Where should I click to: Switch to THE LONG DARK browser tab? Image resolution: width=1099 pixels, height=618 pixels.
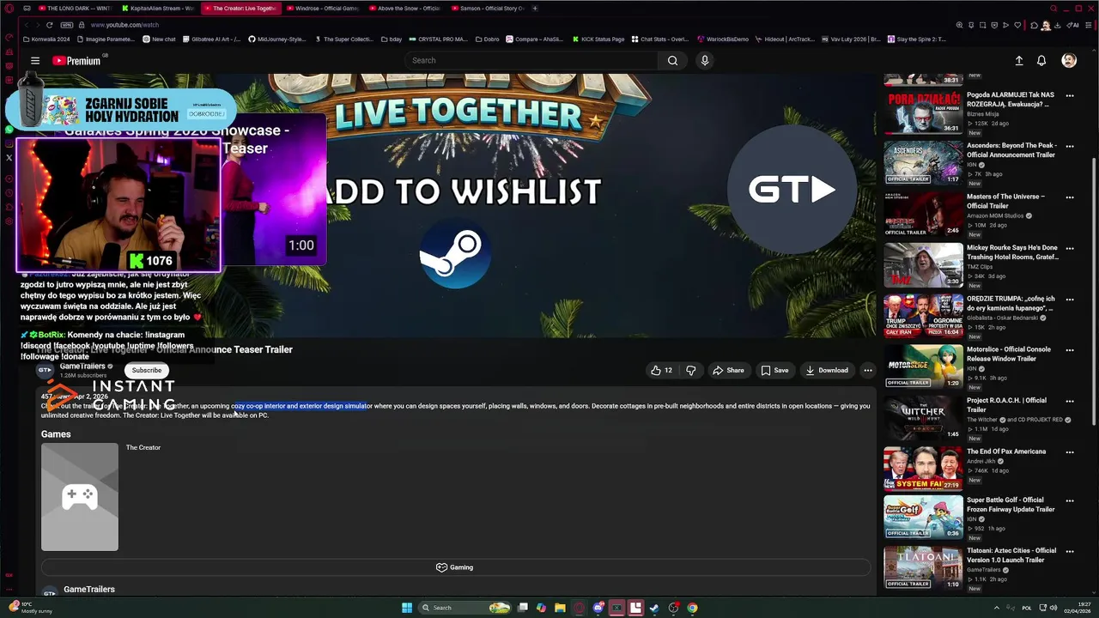[x=75, y=8]
